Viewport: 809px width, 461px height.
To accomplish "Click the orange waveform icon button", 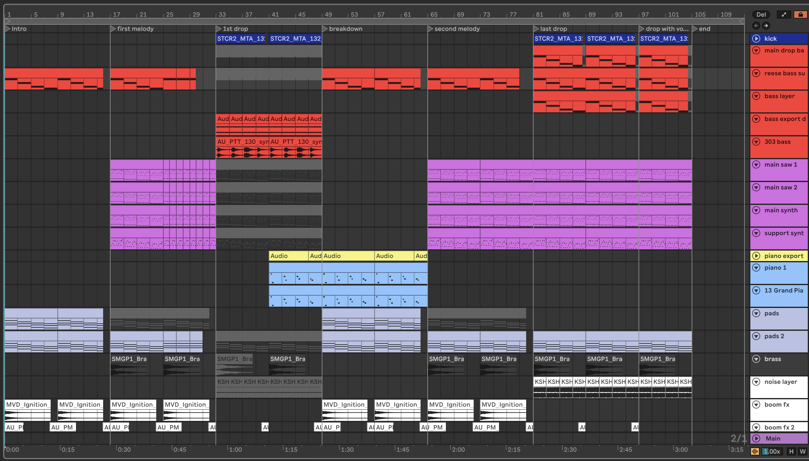I will click(755, 451).
